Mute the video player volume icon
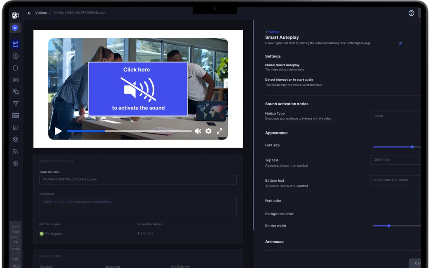Viewport: 429px width, 268px height. (x=198, y=131)
